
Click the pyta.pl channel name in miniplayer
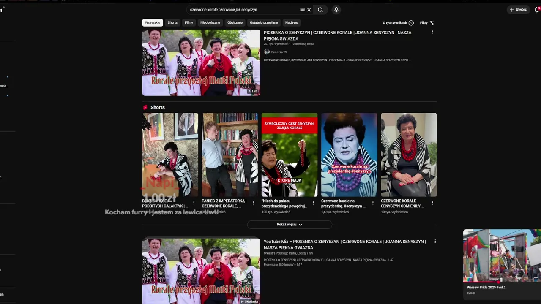471,293
